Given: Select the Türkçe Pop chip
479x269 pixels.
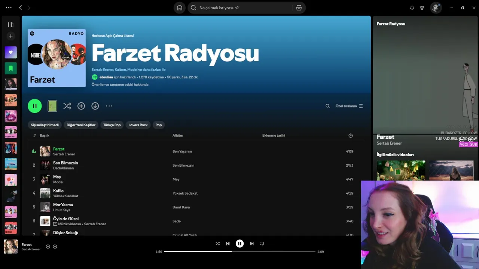Looking at the screenshot, I should [x=112, y=125].
